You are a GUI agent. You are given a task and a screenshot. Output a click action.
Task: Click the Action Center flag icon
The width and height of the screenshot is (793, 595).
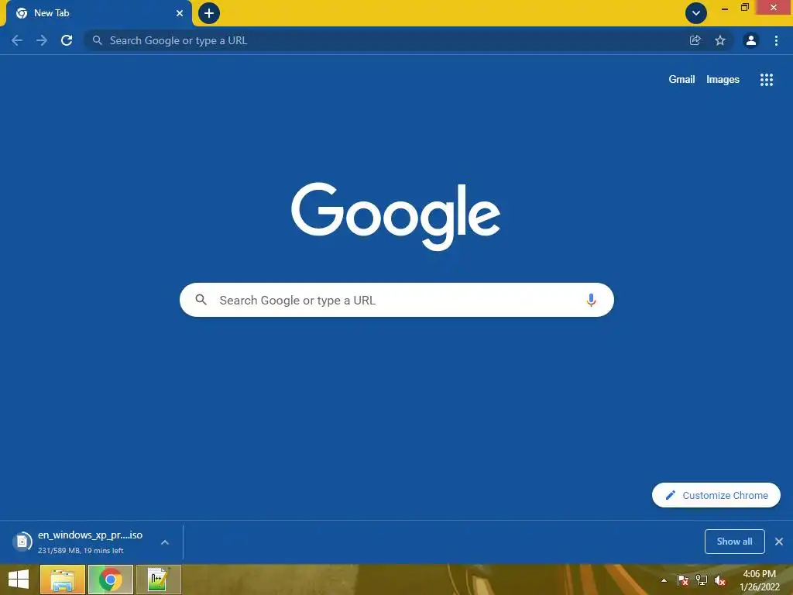pyautogui.click(x=683, y=580)
